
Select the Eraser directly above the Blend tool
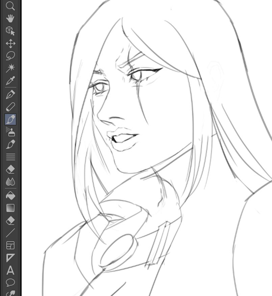pyautogui.click(x=10, y=169)
